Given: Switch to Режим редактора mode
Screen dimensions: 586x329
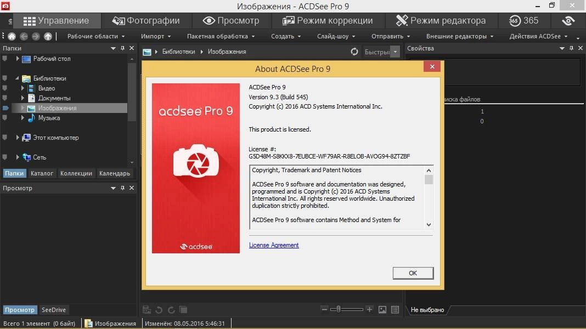Looking at the screenshot, I should (441, 20).
